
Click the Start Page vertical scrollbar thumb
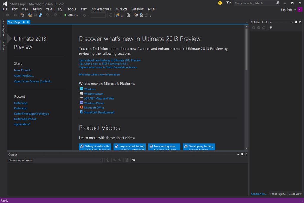246,49
